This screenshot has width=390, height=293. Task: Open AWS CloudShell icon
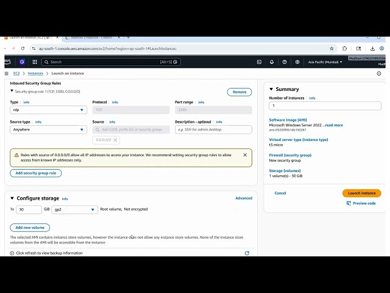[259, 62]
